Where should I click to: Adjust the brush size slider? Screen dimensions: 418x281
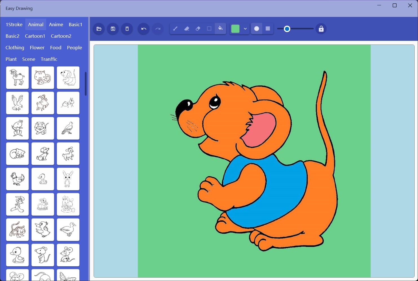point(287,28)
